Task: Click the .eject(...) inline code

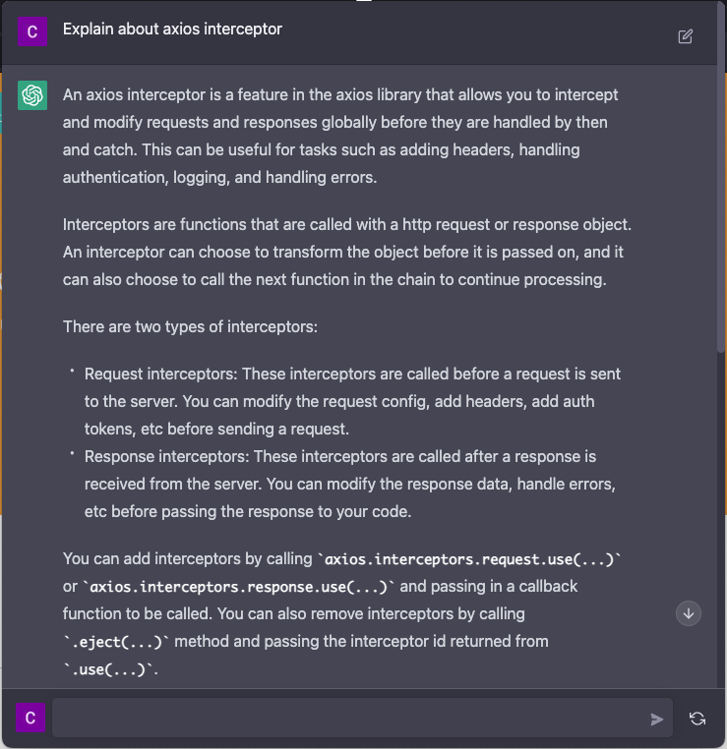Action: pyautogui.click(x=116, y=641)
